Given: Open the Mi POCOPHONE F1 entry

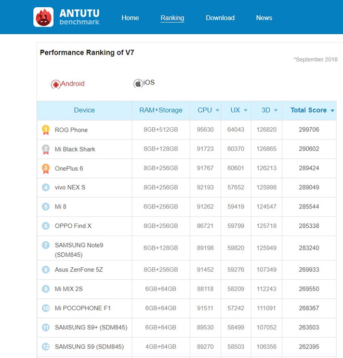Looking at the screenshot, I should click(83, 308).
